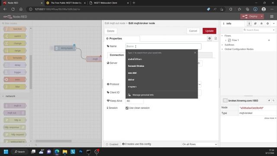
Task: Open the terminal window from taskbar
Action: tap(88, 152)
